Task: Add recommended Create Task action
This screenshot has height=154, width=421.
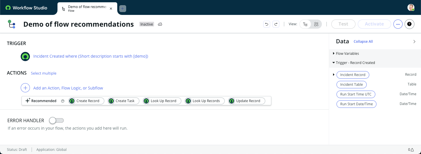Action: click(x=124, y=101)
